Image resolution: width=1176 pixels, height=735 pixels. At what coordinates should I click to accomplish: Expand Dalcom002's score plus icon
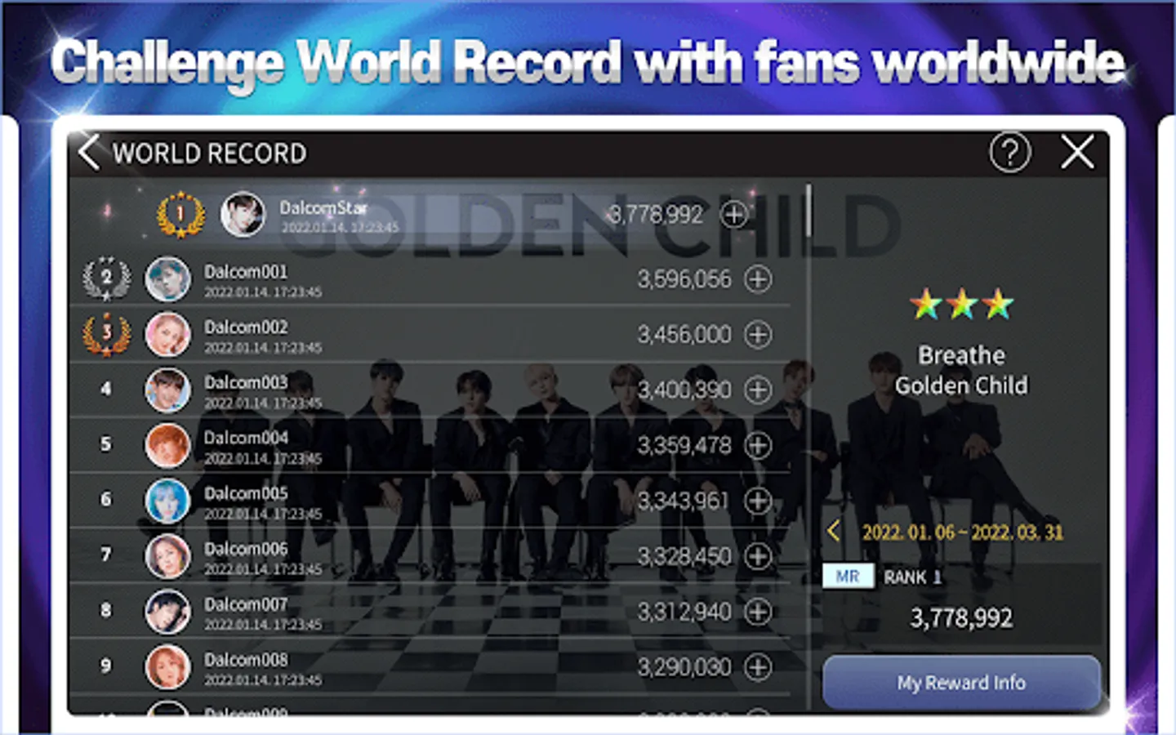pos(758,334)
